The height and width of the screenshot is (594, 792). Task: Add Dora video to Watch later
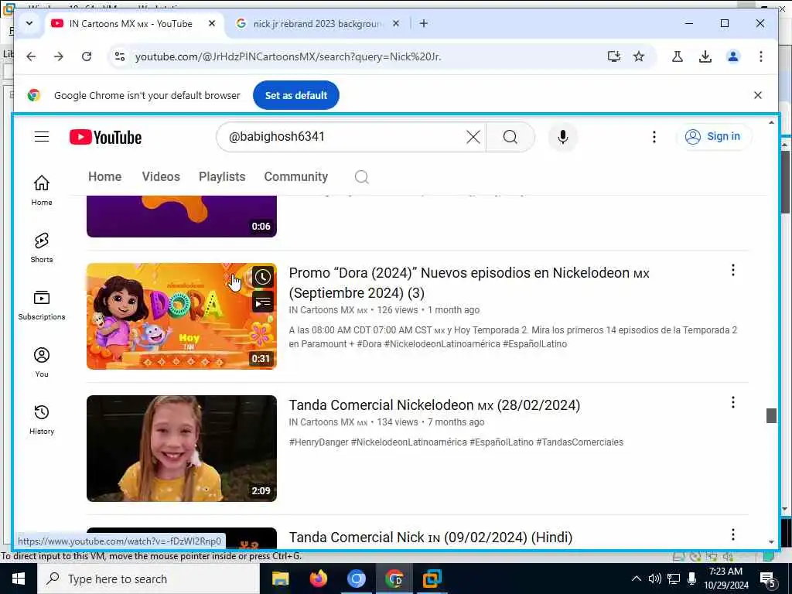click(262, 277)
